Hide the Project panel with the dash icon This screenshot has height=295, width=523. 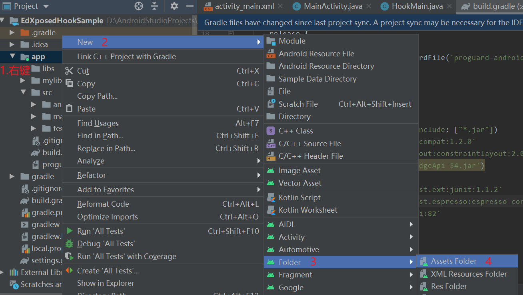click(190, 6)
